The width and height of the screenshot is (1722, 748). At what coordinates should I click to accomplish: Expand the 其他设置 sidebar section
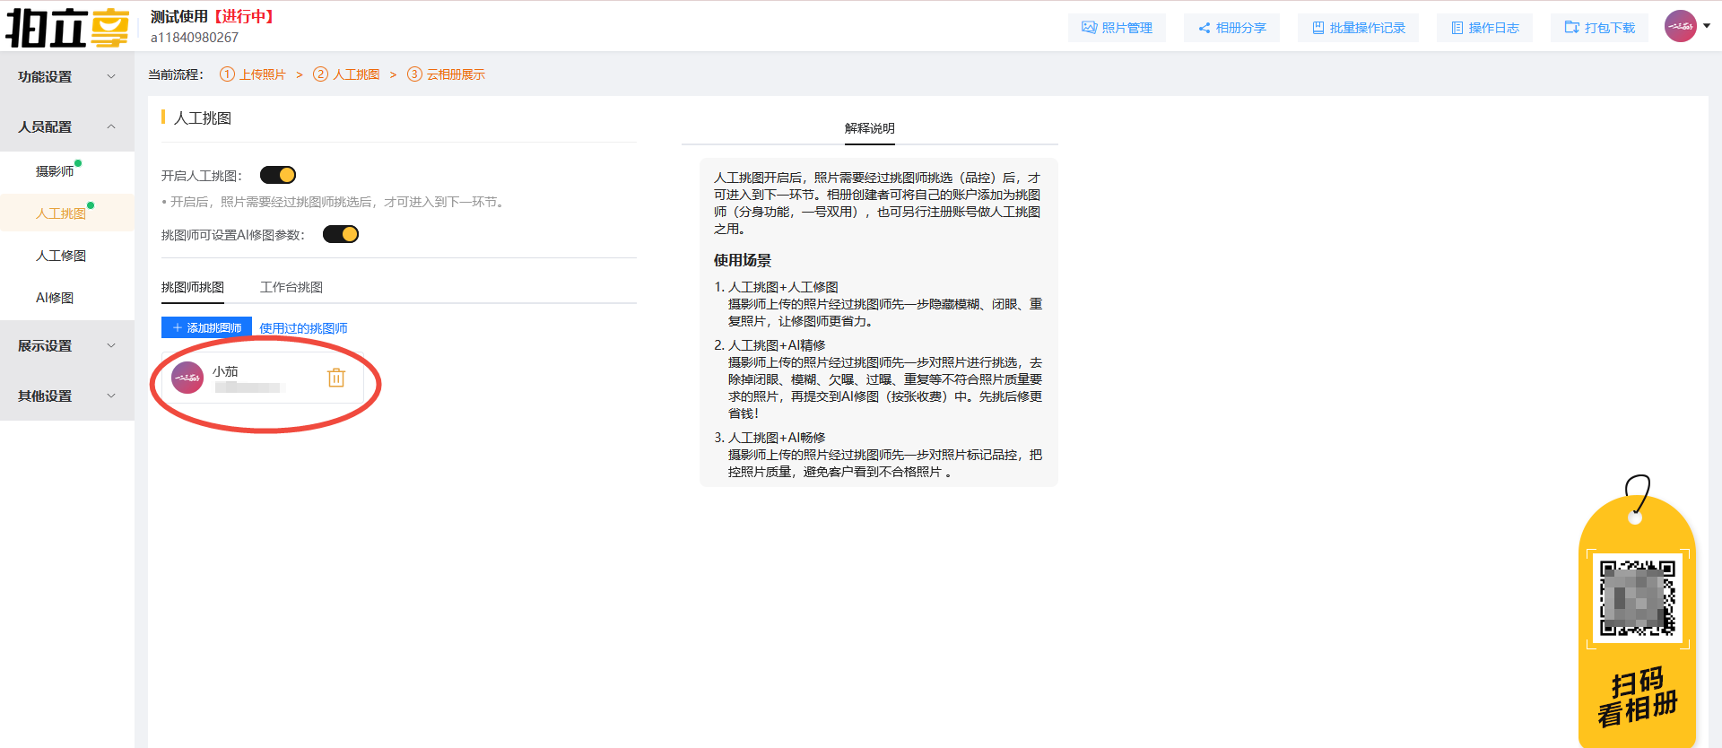67,396
